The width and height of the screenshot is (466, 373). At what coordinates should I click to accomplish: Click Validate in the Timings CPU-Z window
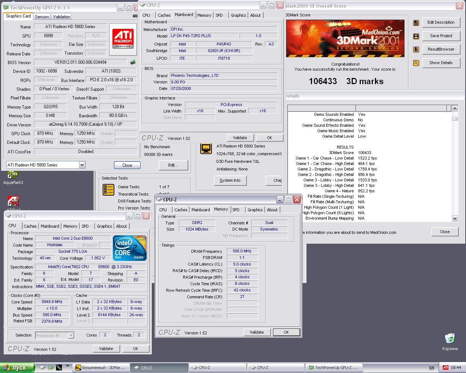[x=257, y=332]
